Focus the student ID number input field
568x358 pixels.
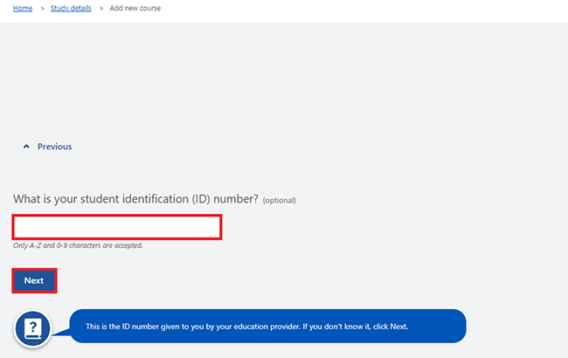coord(117,227)
